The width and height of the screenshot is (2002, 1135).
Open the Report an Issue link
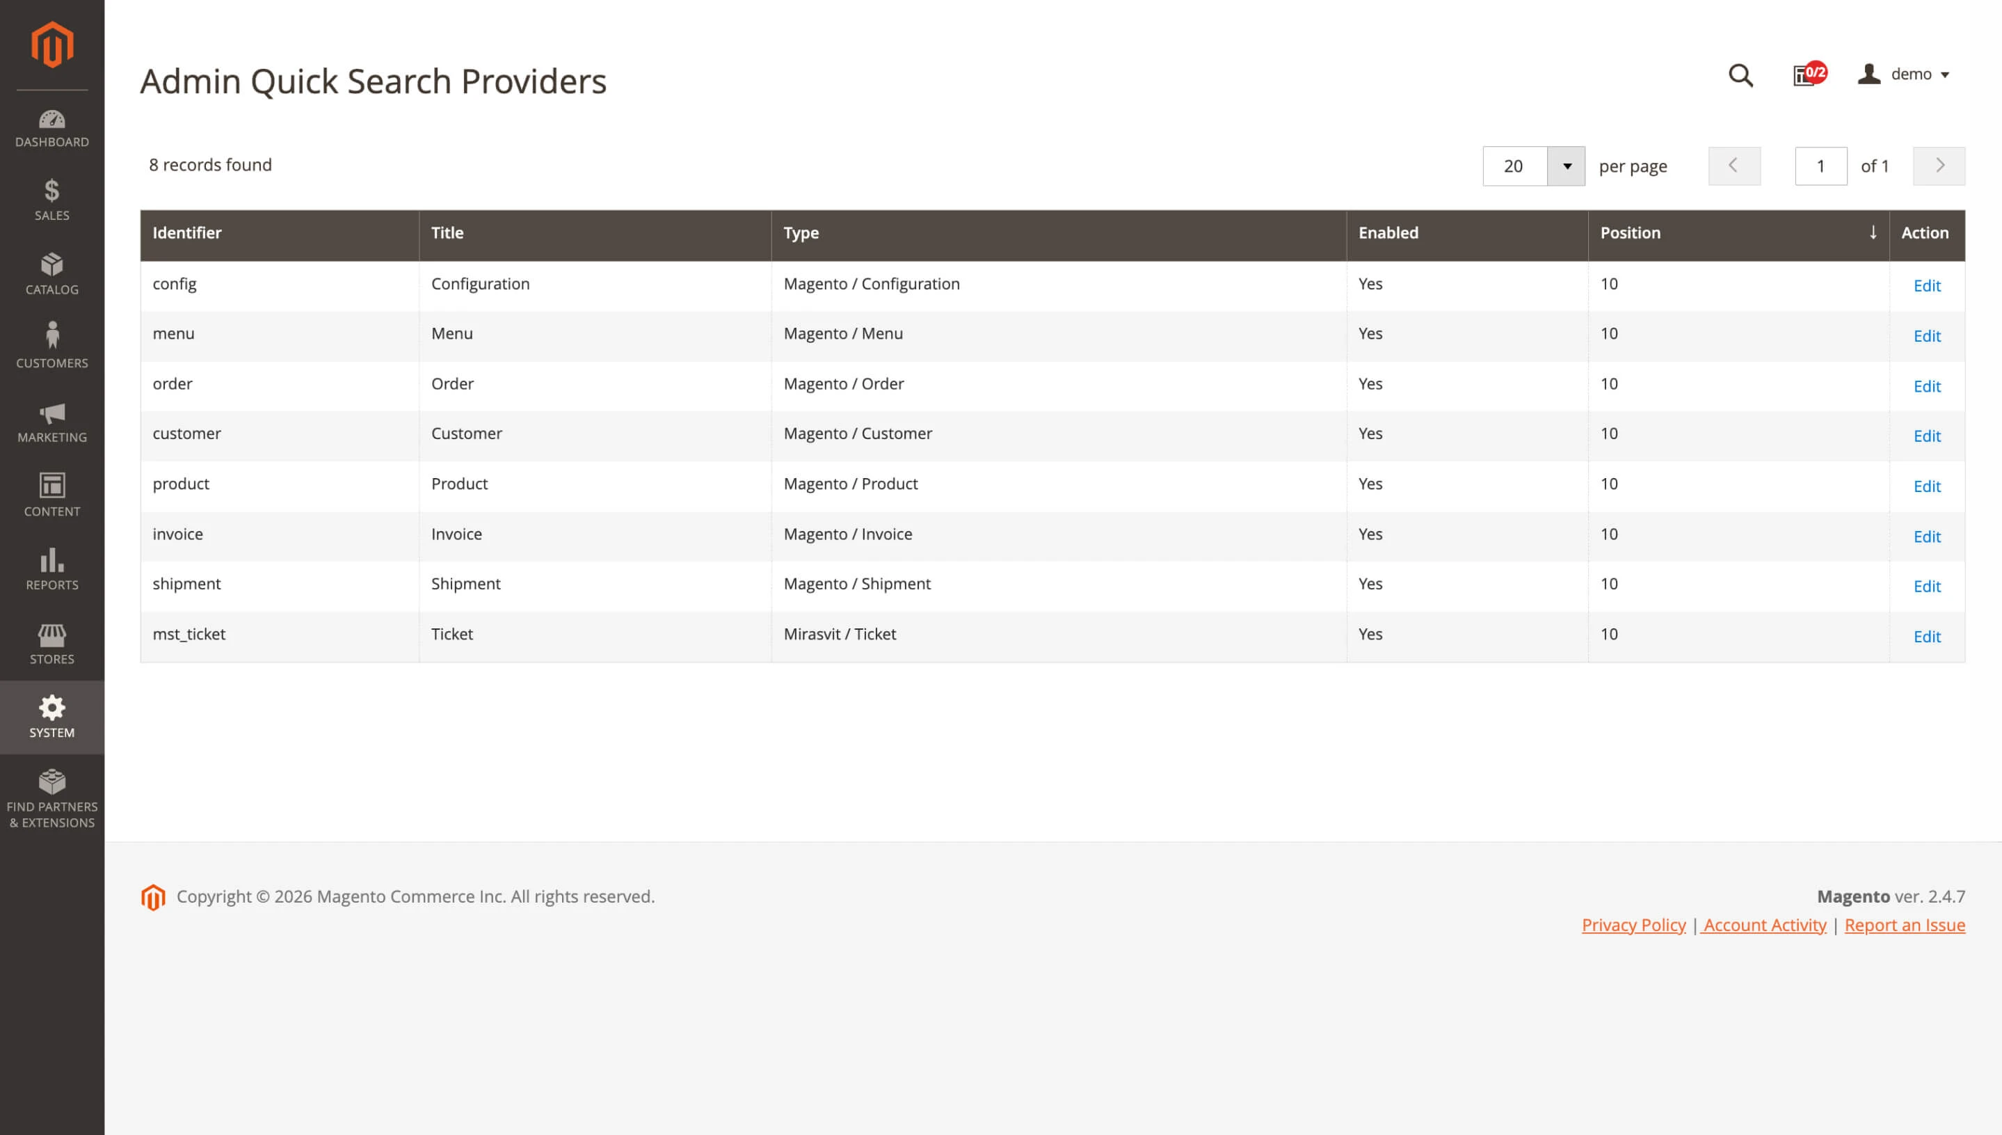click(x=1905, y=926)
